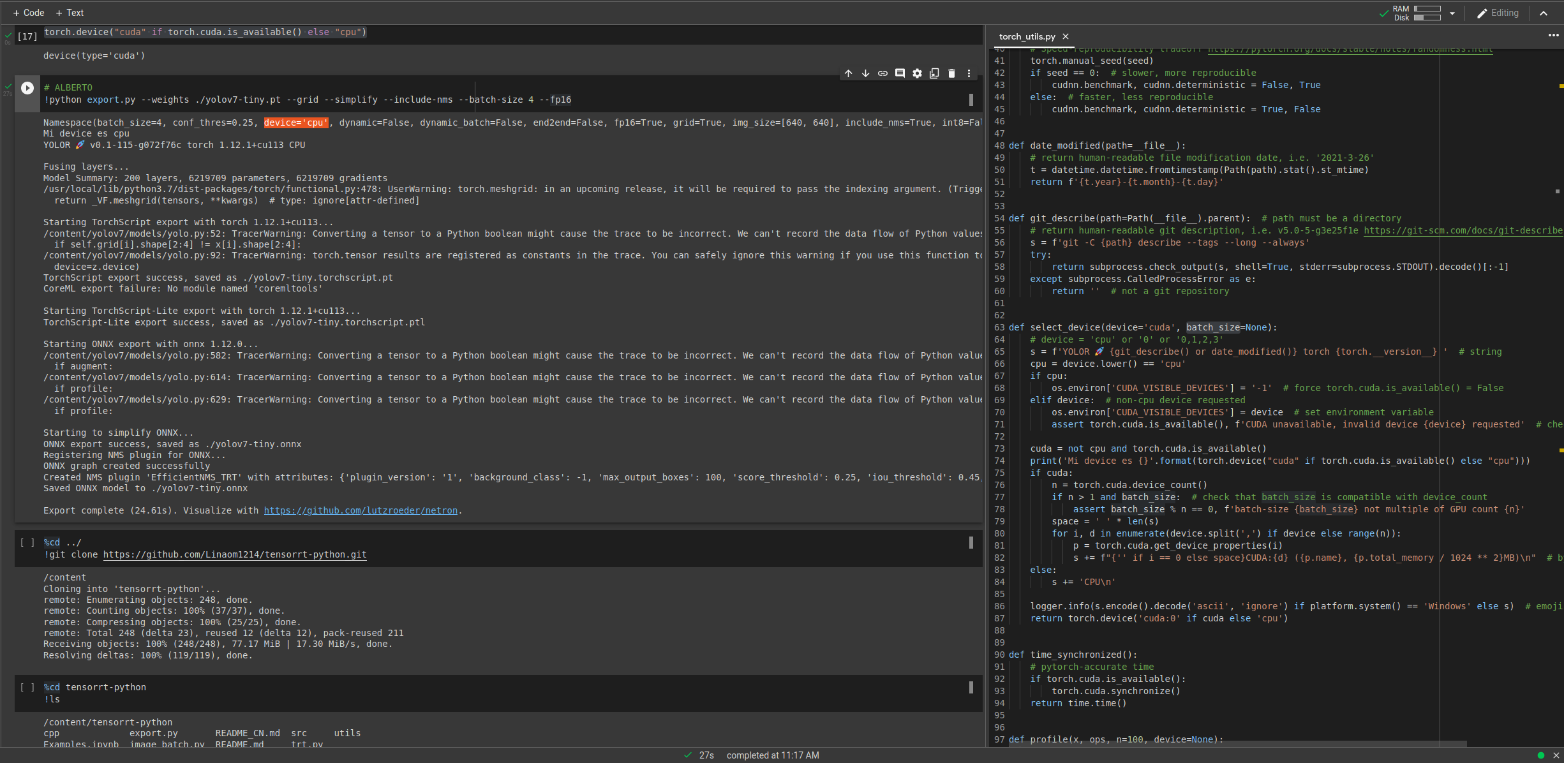Delete the ALBERTO export cell

[x=951, y=73]
